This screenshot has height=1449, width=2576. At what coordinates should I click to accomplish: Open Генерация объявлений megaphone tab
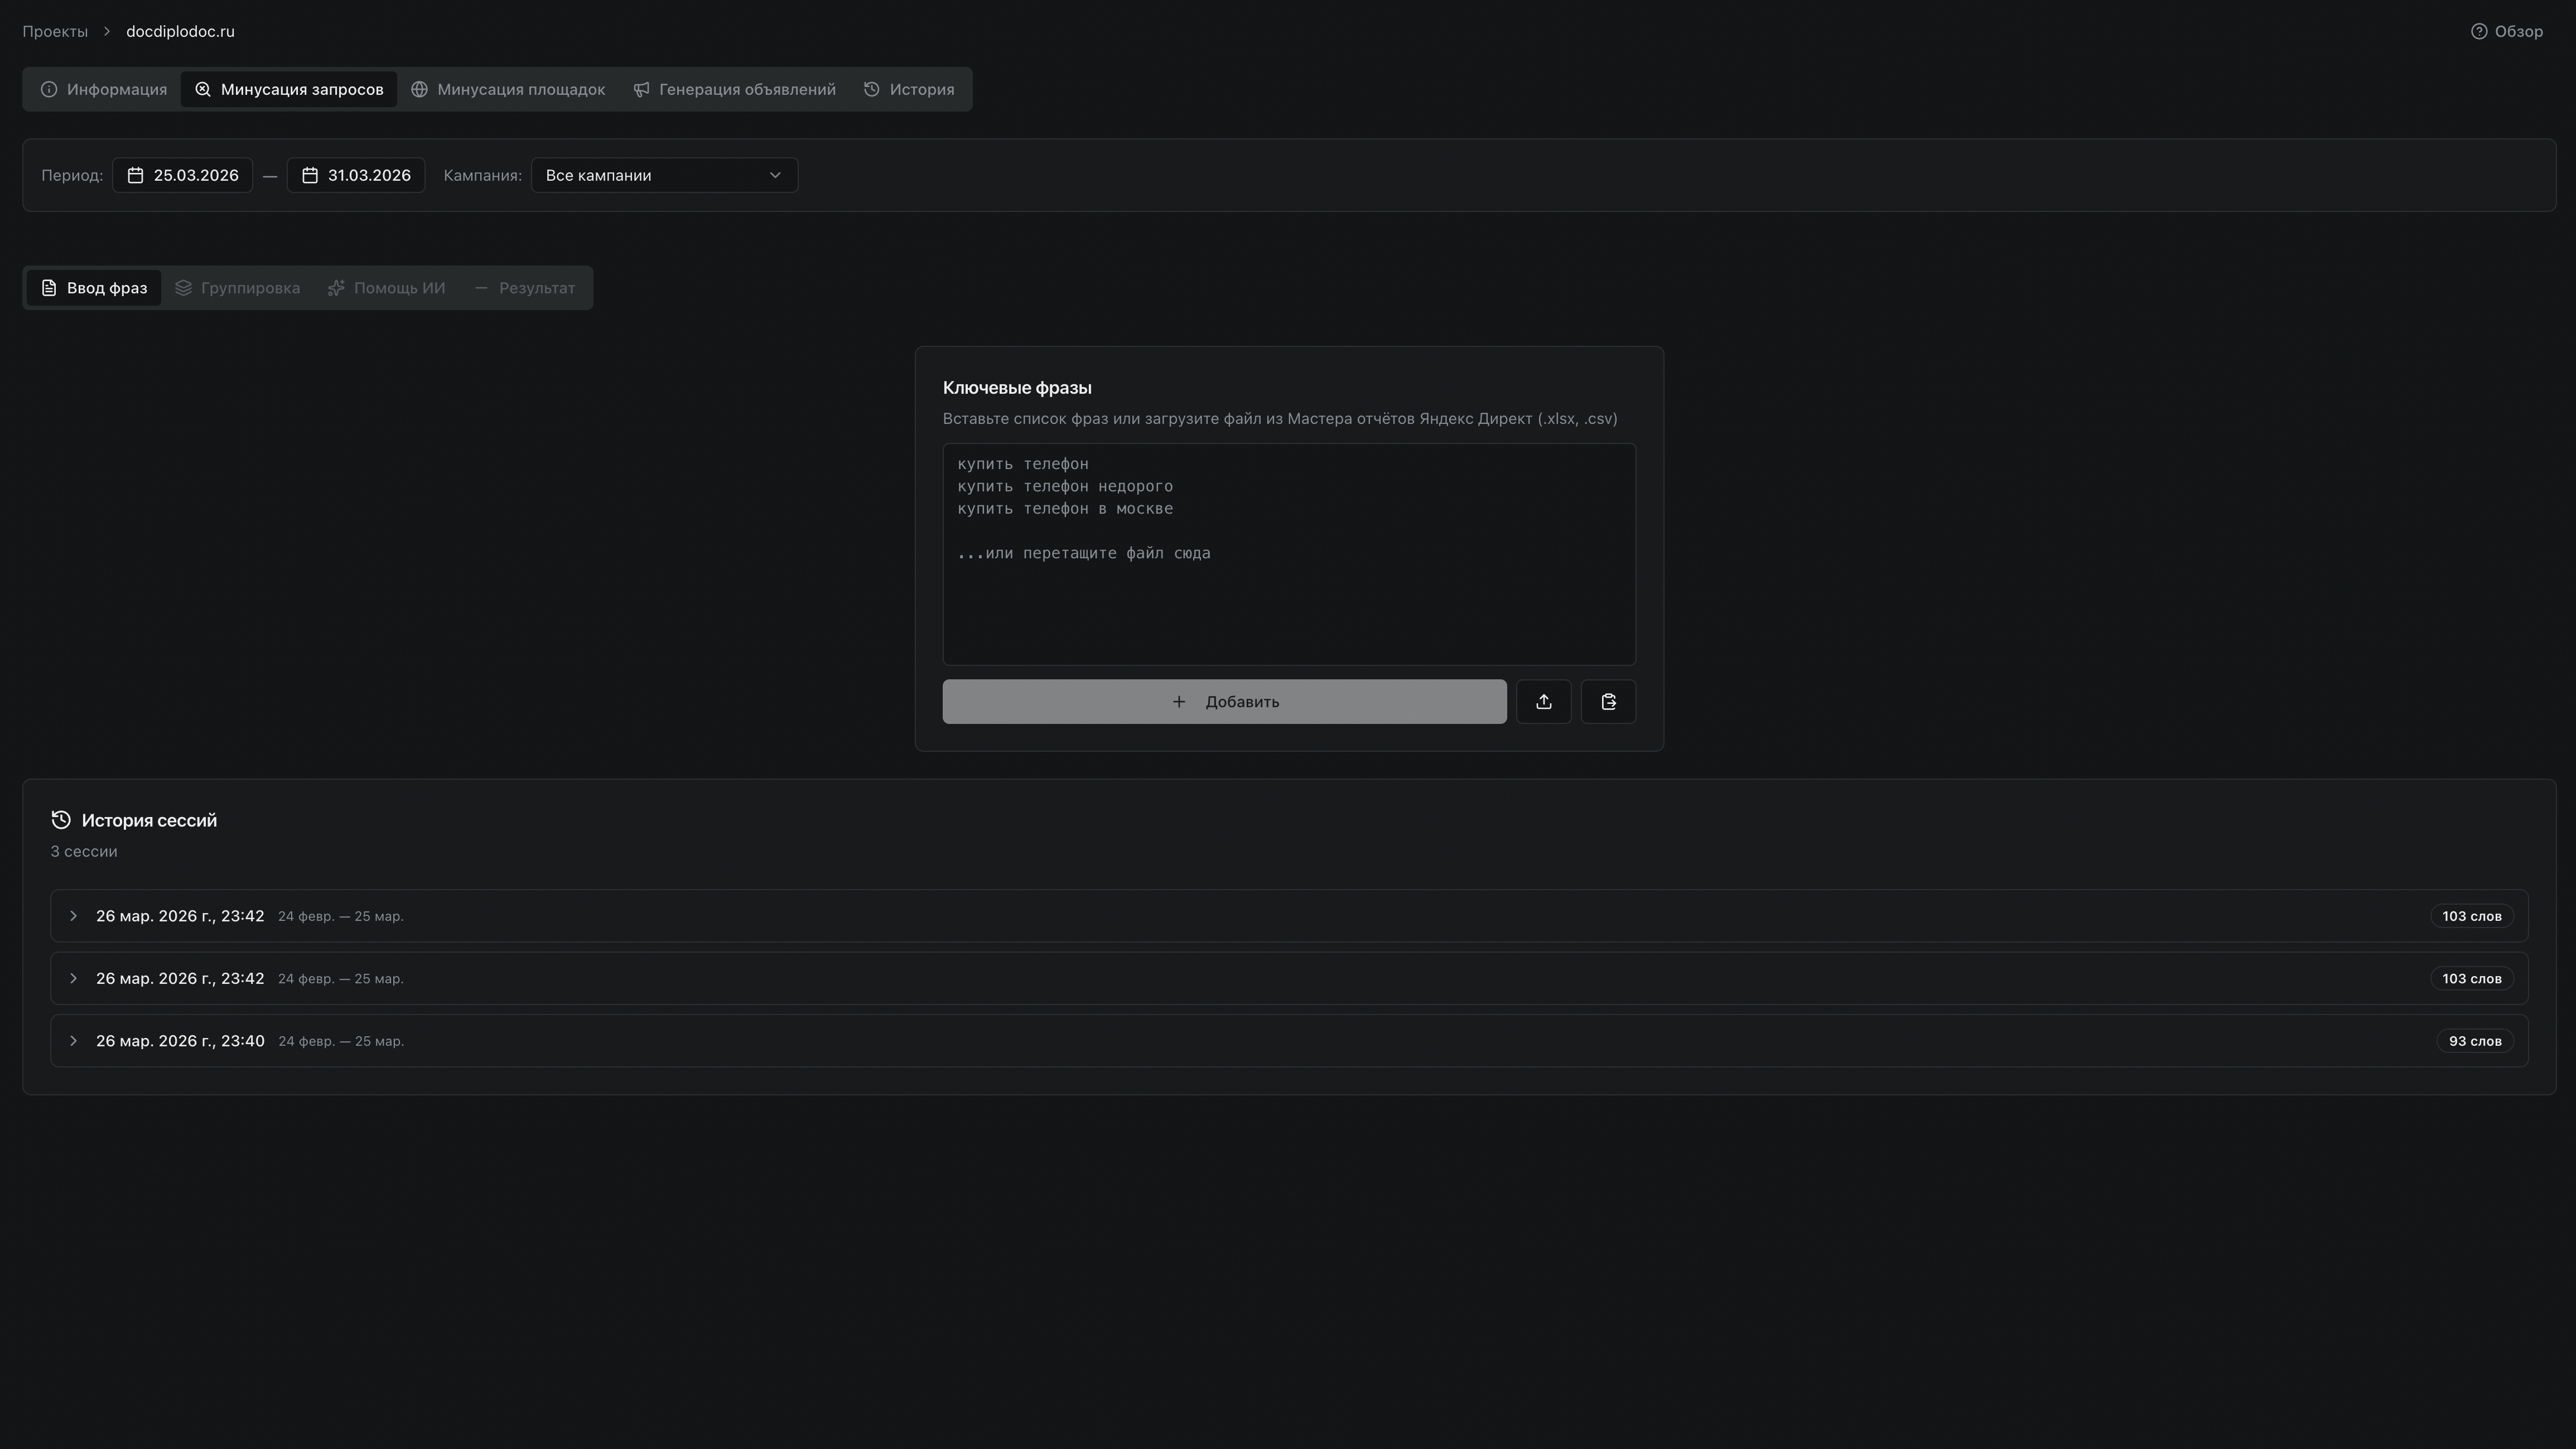734,89
